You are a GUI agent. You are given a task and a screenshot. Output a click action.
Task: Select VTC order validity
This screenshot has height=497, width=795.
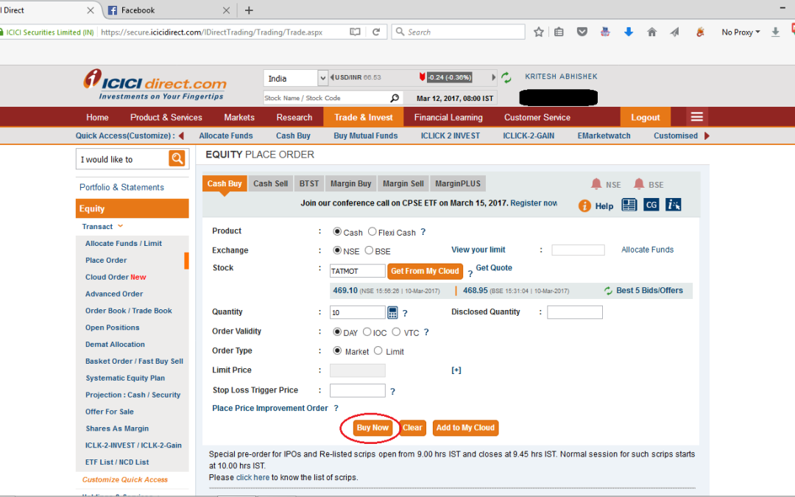pos(397,331)
